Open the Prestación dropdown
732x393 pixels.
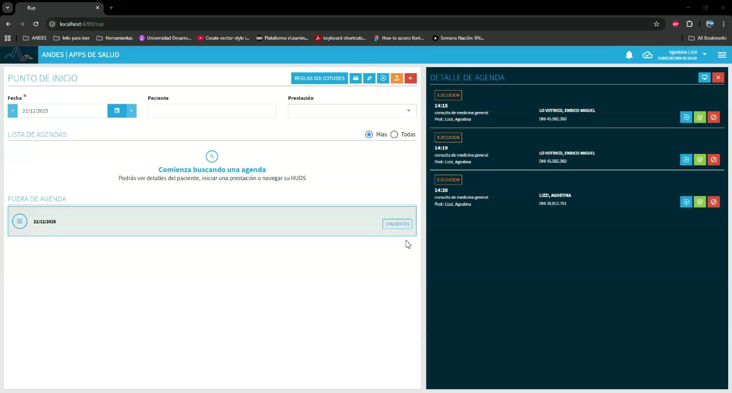(352, 111)
